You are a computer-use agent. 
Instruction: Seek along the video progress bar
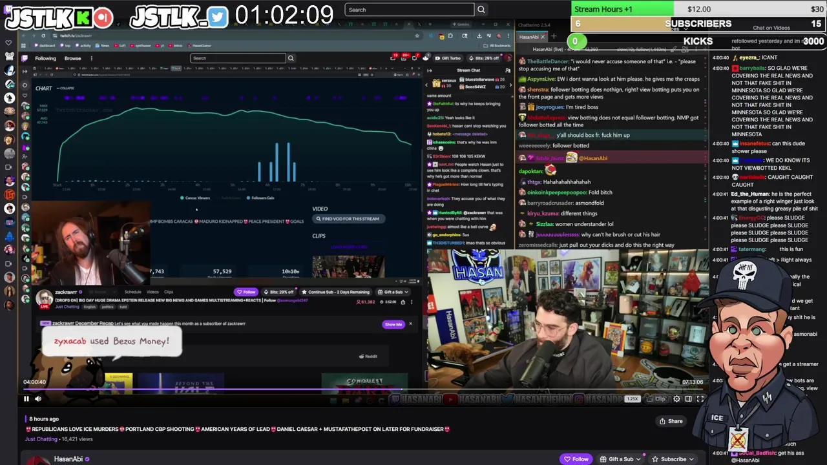(x=364, y=389)
